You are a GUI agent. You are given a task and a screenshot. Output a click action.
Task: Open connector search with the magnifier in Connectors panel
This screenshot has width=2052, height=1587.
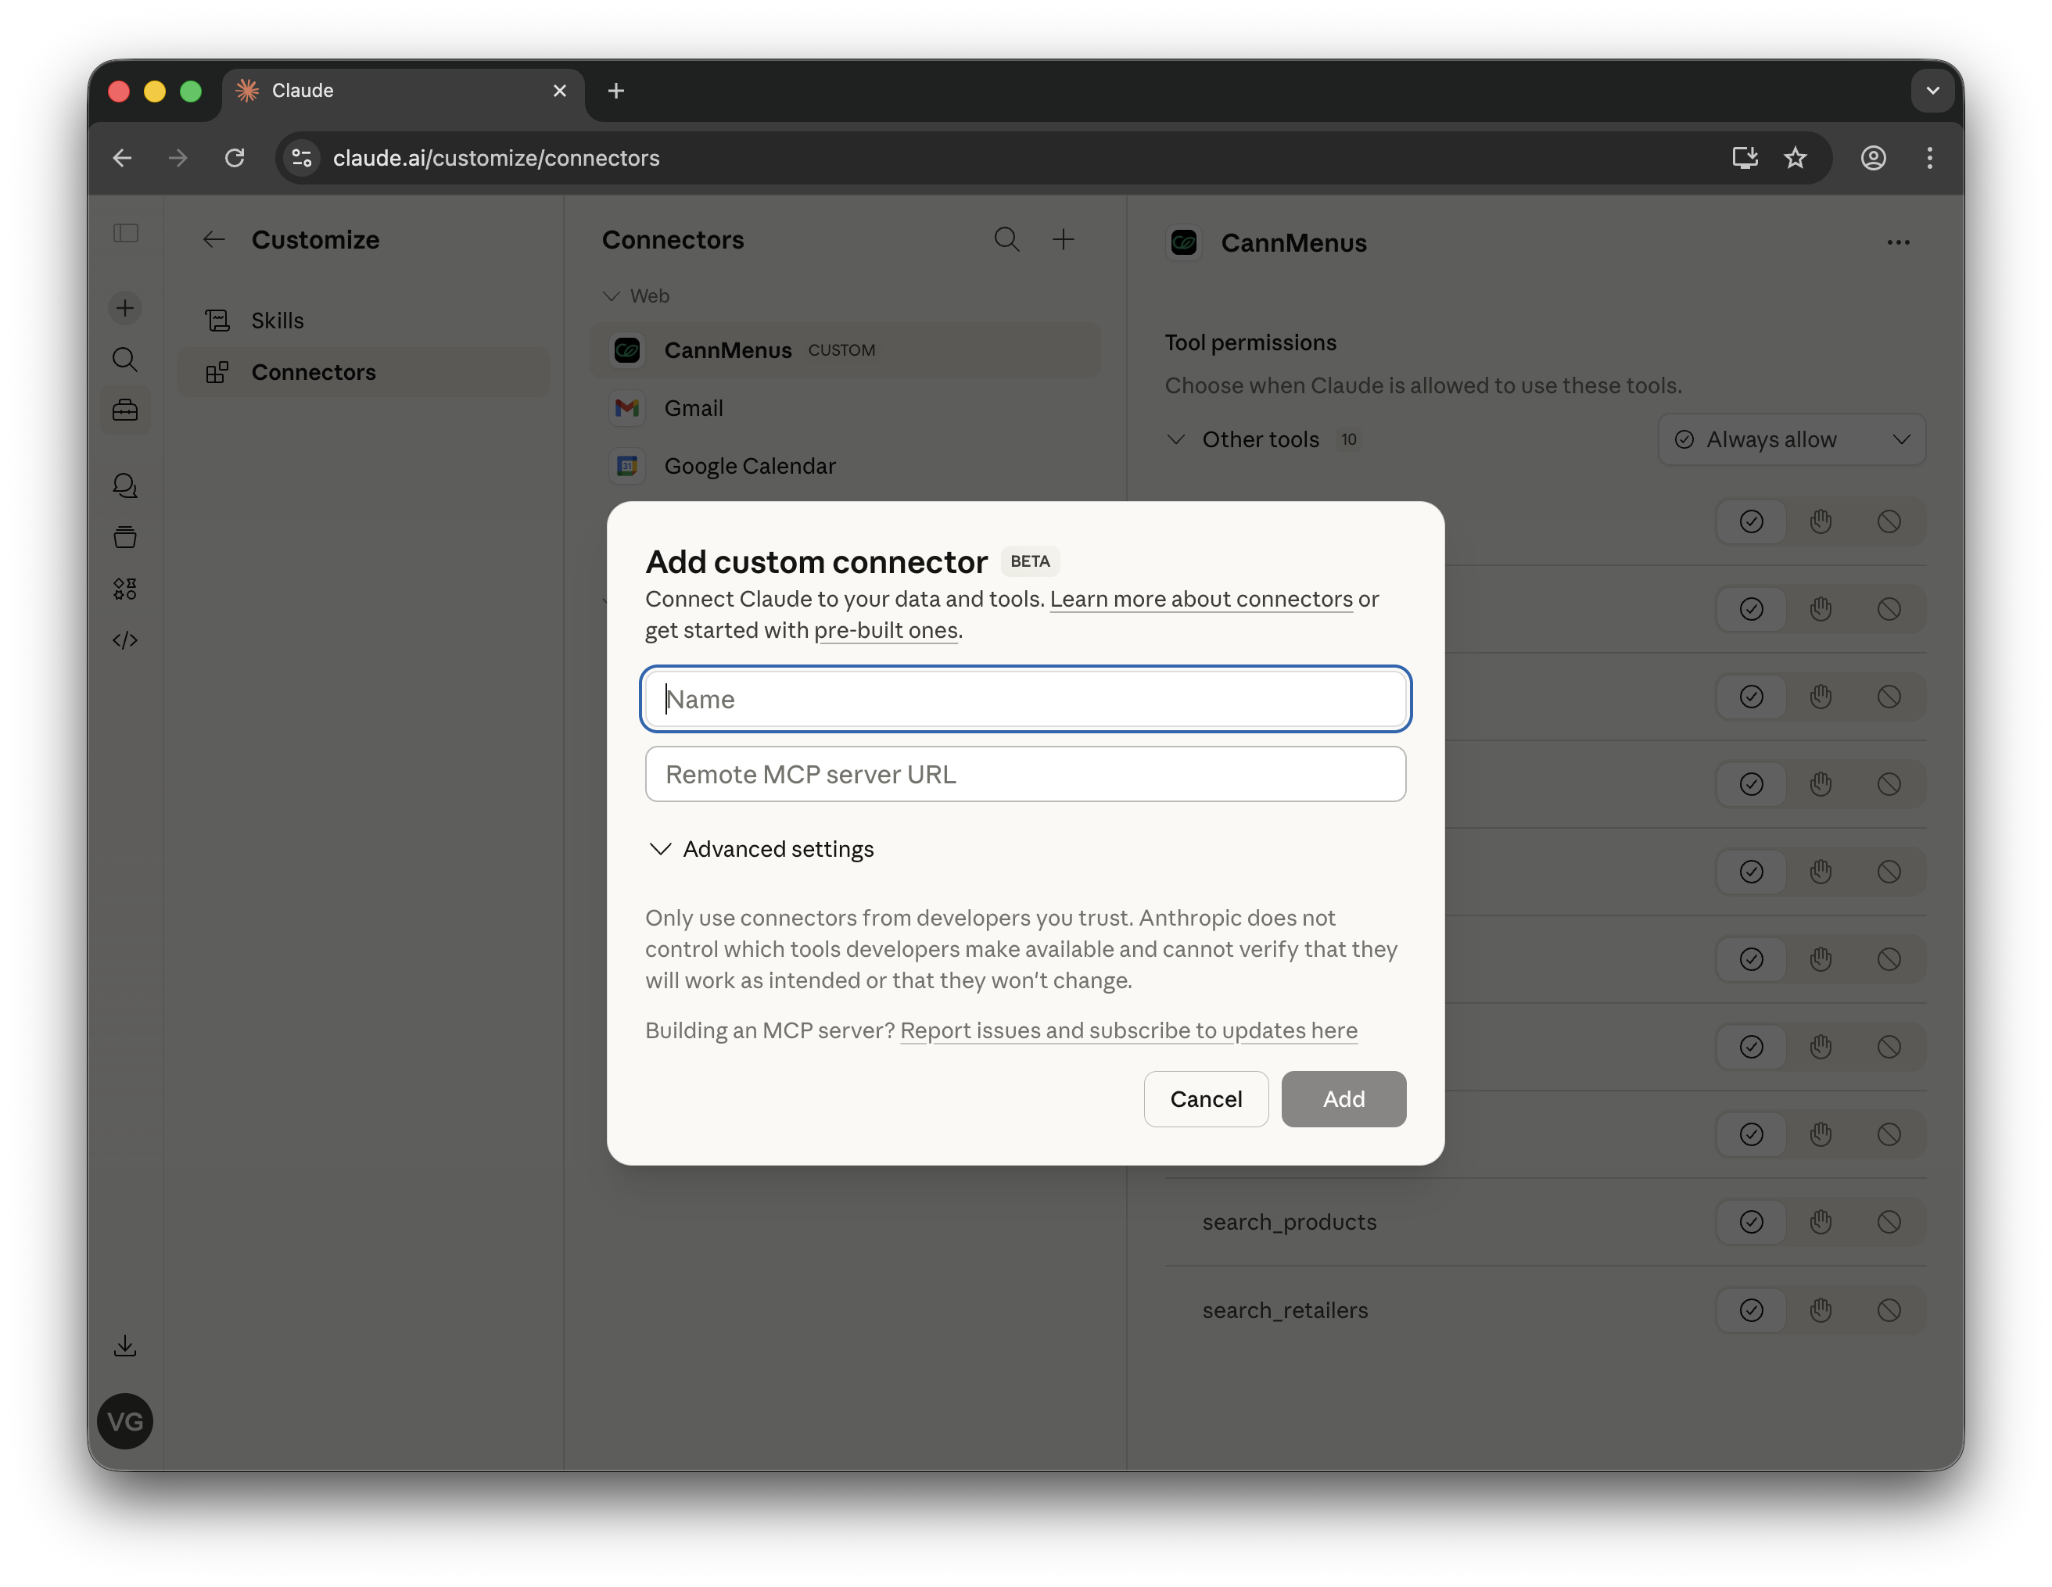tap(1006, 239)
